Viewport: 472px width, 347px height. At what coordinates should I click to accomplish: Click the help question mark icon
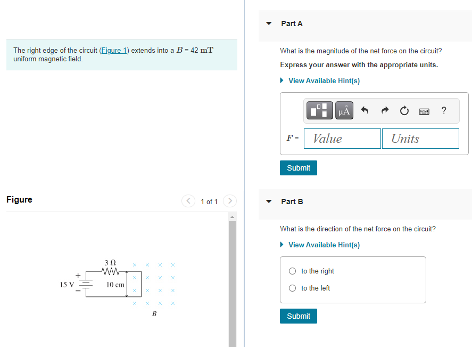click(443, 110)
